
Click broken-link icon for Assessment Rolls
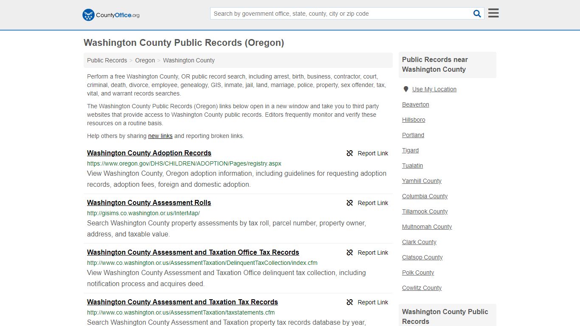[350, 203]
